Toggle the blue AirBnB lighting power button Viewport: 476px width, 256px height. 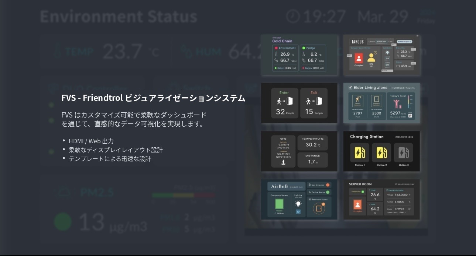298,212
